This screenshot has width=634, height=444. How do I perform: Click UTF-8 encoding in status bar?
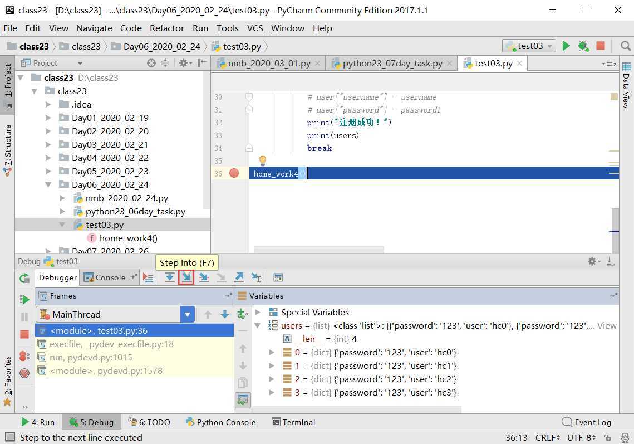(x=582, y=437)
